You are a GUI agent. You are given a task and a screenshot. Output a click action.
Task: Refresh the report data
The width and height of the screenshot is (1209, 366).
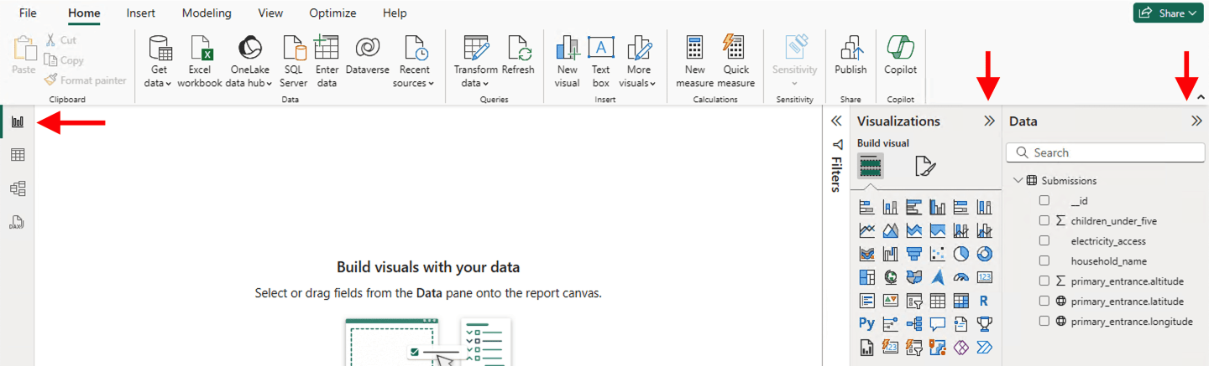[x=518, y=56]
